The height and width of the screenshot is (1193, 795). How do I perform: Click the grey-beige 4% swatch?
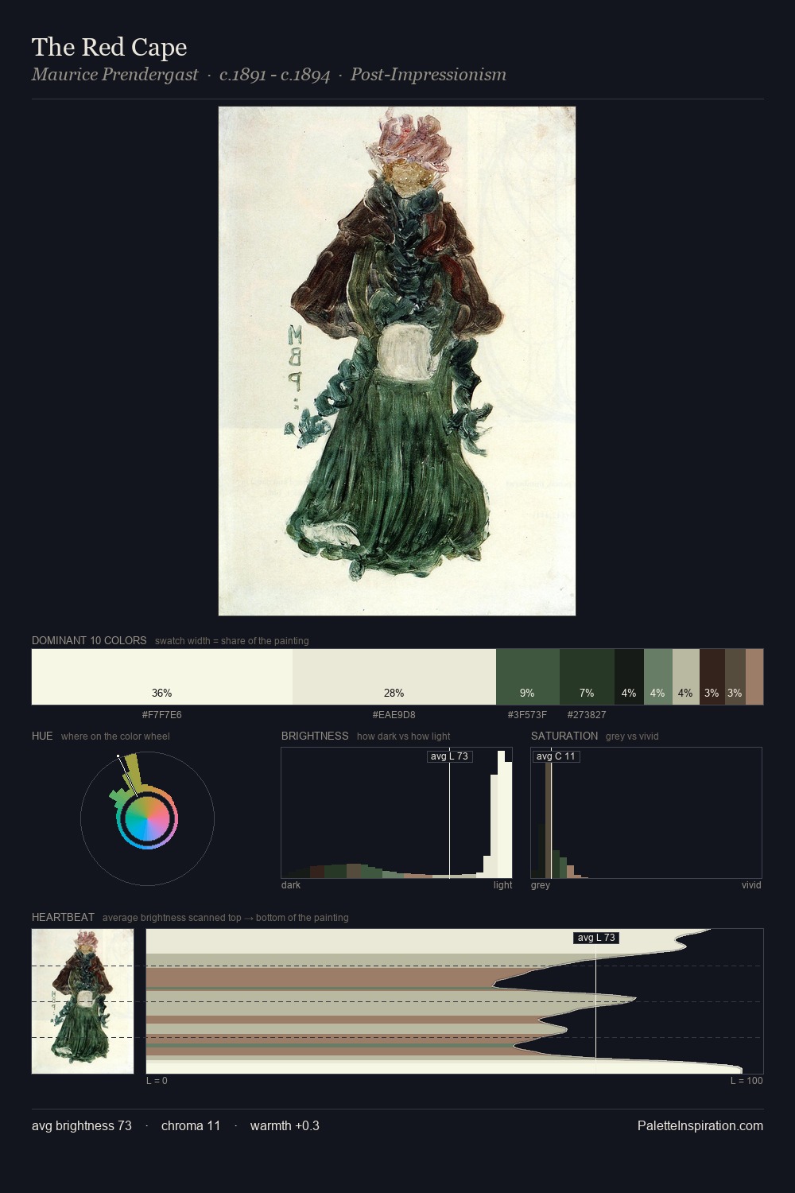point(686,677)
